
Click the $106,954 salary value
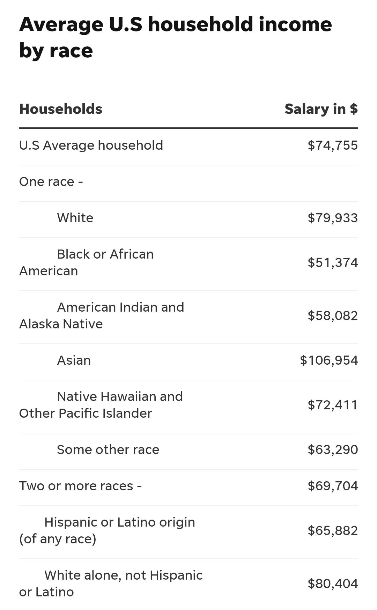(x=329, y=360)
